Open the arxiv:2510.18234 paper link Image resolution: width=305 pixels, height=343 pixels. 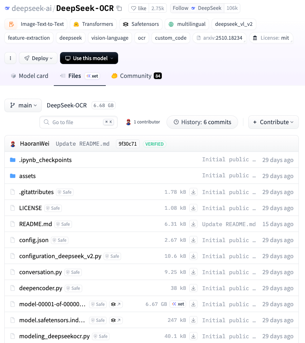tap(219, 38)
